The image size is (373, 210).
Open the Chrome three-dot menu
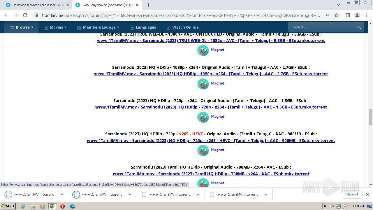(366, 15)
